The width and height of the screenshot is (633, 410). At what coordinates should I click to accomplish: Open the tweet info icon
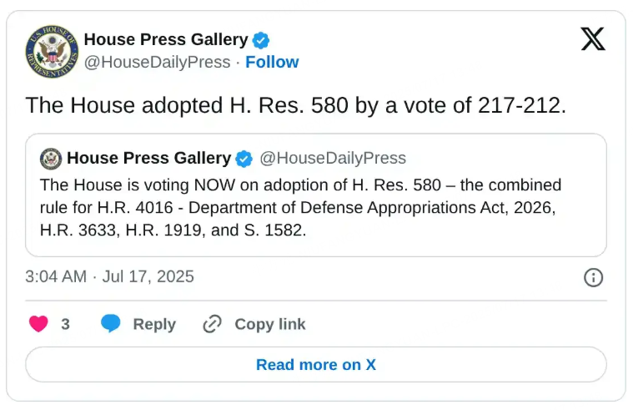click(x=594, y=277)
